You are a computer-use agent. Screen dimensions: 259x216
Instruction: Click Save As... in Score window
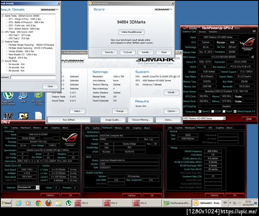[x=110, y=52]
